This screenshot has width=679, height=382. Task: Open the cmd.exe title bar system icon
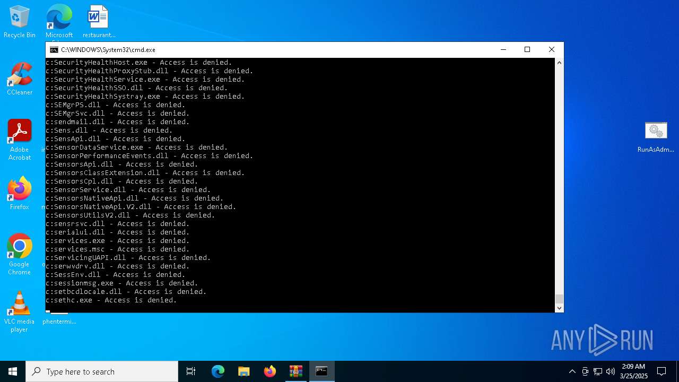(x=54, y=49)
